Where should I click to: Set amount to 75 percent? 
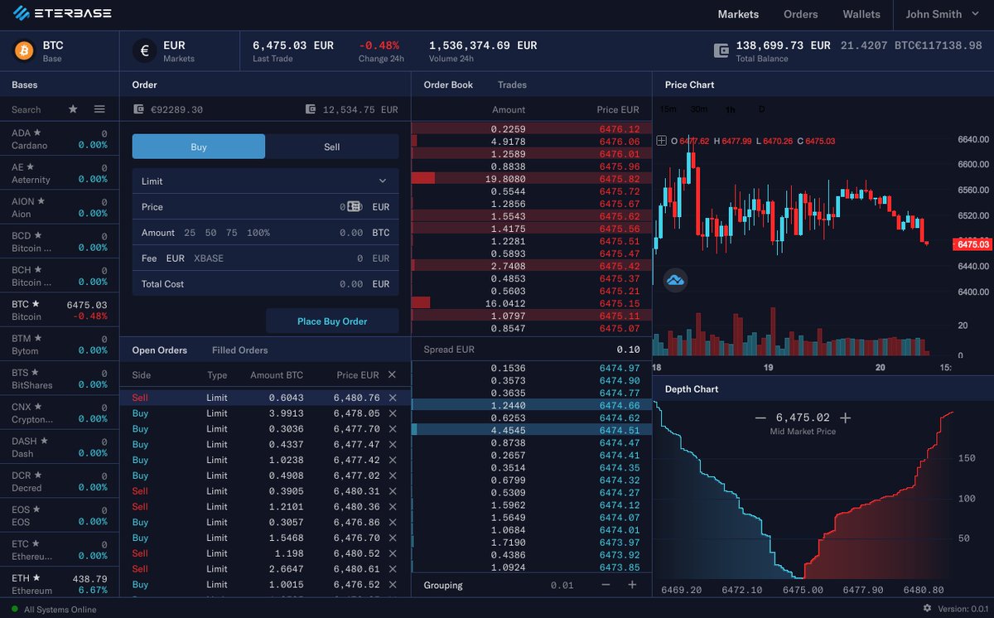coord(232,233)
